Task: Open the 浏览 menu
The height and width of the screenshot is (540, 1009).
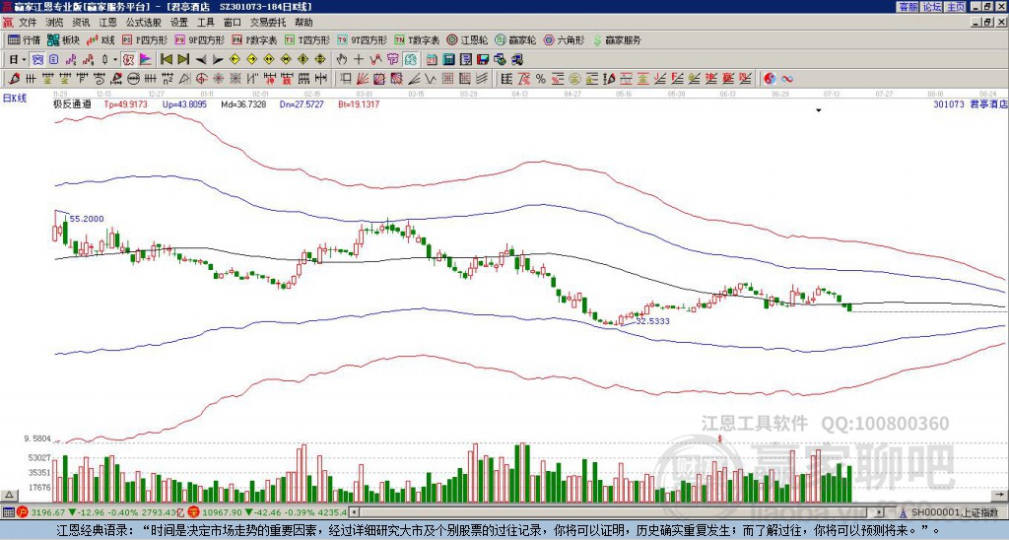Action: tap(55, 23)
